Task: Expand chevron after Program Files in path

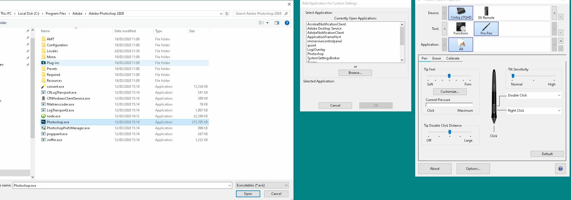Action: click(x=69, y=14)
